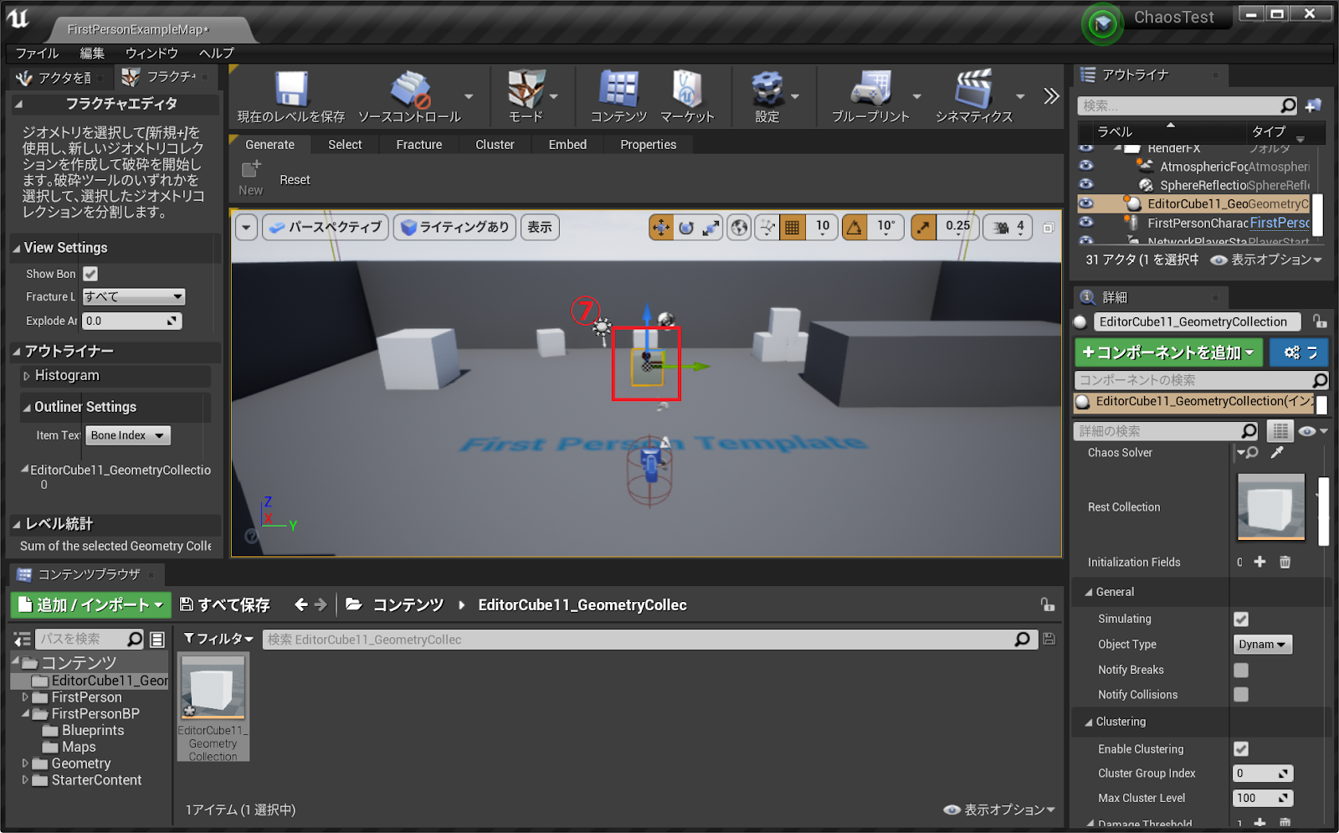The width and height of the screenshot is (1339, 833).
Task: Click the Cluster Group Index value field
Action: [1263, 774]
